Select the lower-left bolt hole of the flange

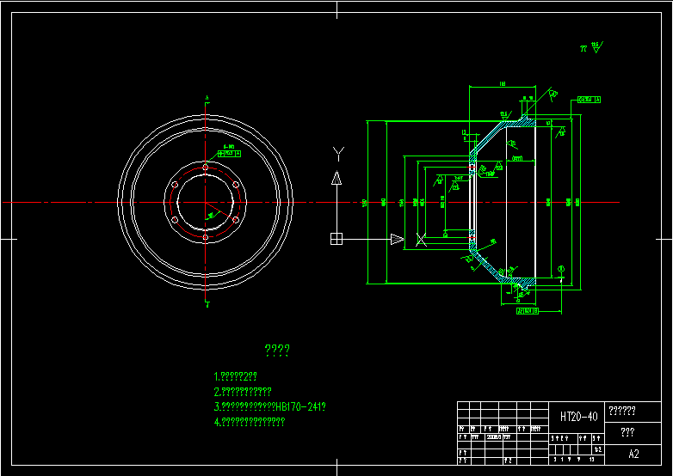pyautogui.click(x=175, y=220)
